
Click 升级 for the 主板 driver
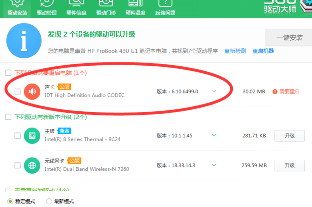290,136
